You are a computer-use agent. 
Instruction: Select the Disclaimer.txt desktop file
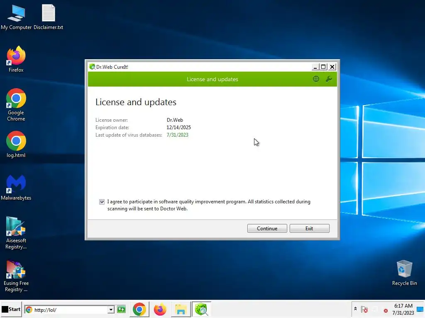point(48,17)
